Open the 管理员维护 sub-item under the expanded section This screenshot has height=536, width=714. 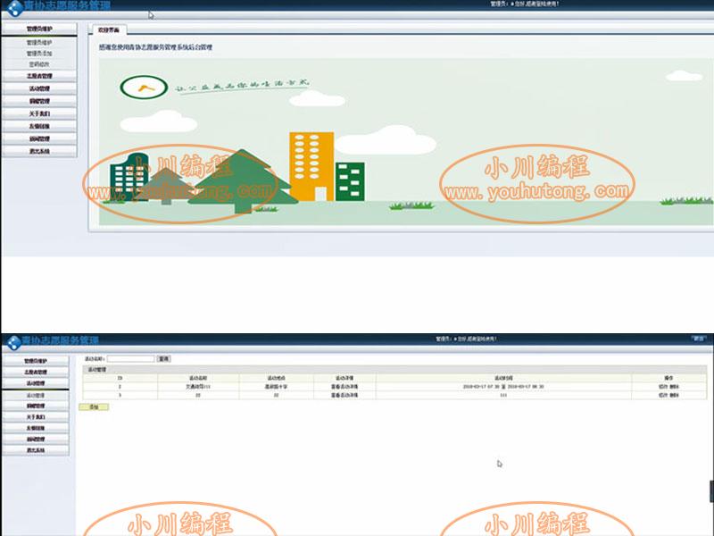tap(39, 42)
